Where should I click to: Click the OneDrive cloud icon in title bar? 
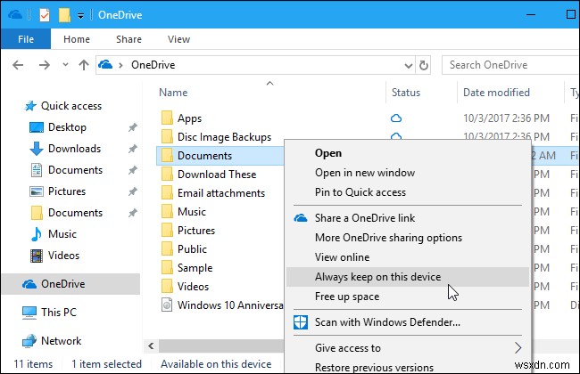pyautogui.click(x=15, y=15)
